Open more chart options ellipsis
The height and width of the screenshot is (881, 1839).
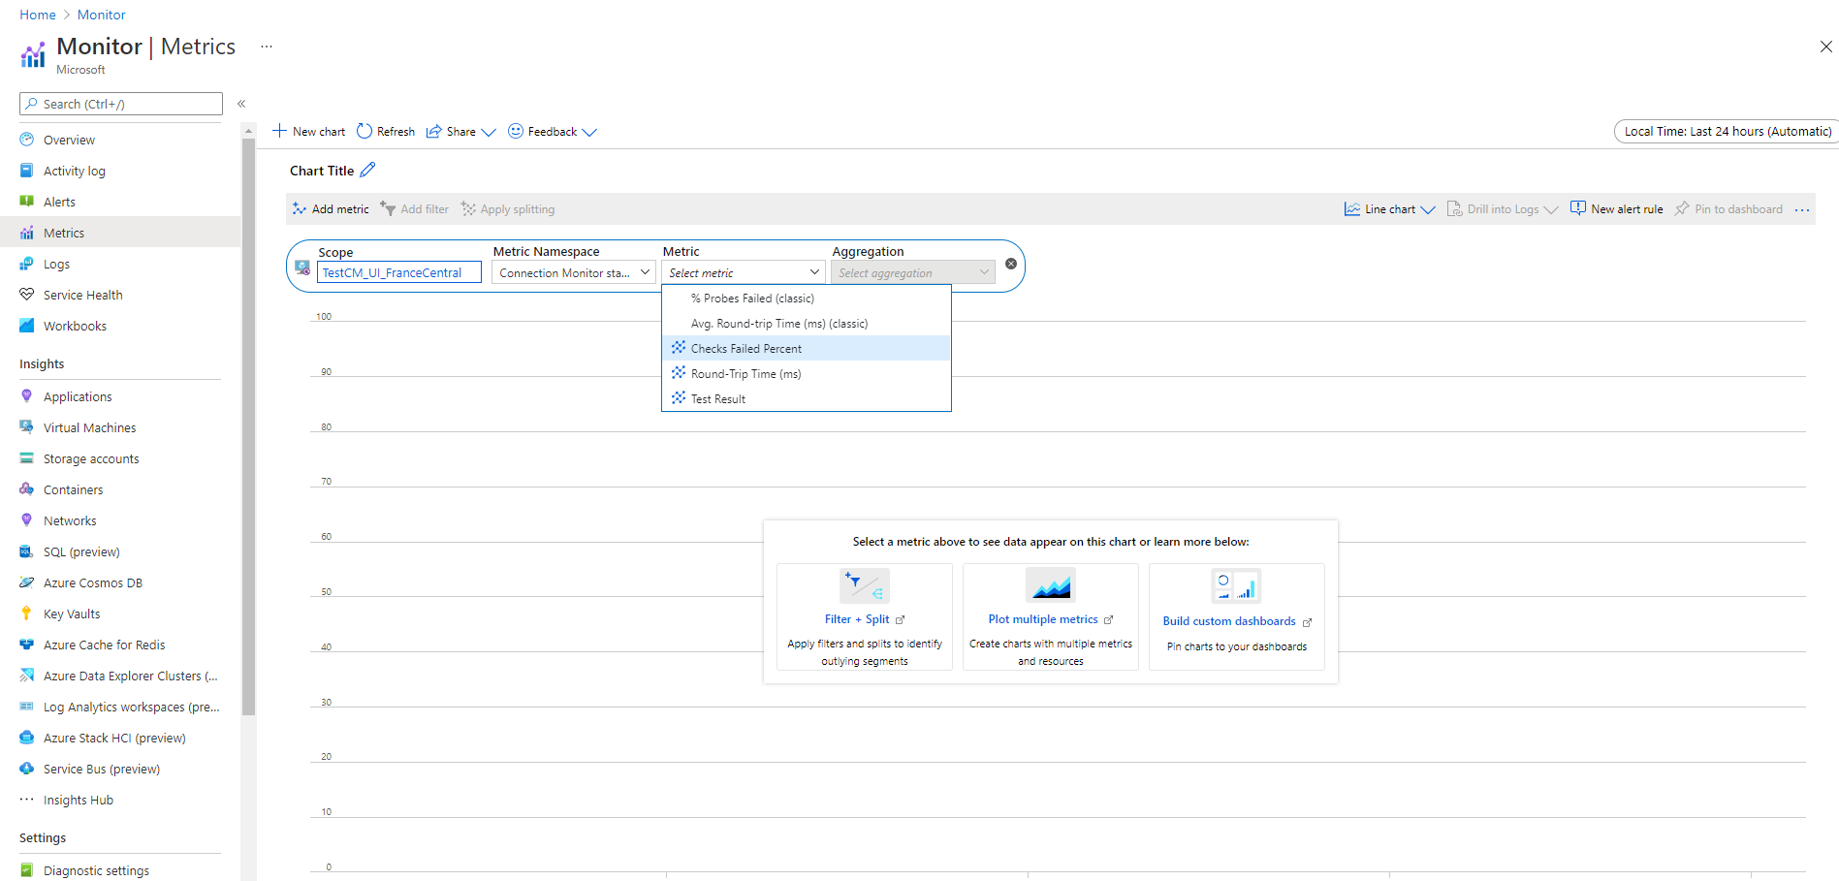click(1802, 209)
